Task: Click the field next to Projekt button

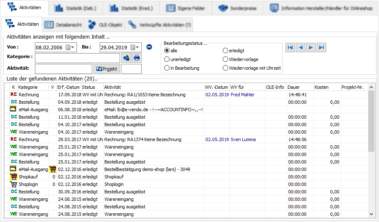Action: 131,69
